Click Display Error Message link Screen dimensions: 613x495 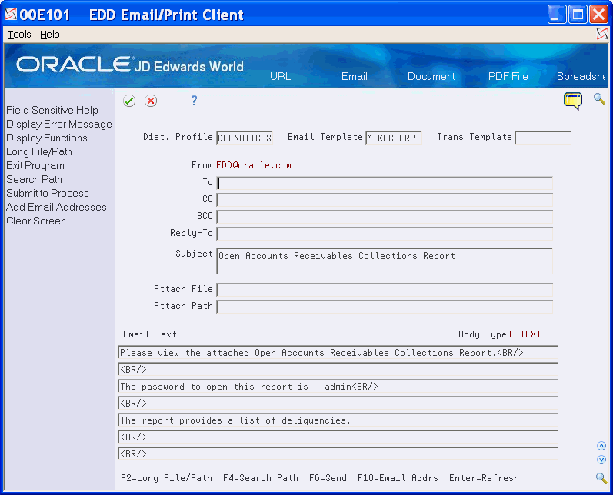pos(59,125)
